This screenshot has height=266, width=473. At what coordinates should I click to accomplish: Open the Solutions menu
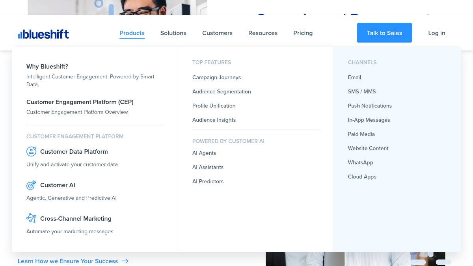tap(173, 33)
